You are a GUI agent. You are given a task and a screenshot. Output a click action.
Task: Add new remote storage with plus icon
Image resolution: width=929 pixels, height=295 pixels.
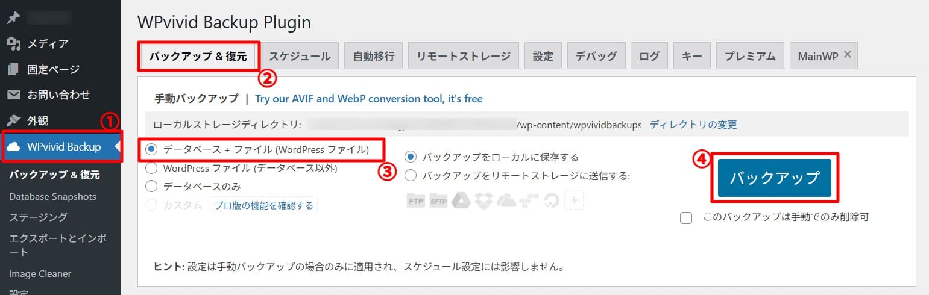(574, 200)
